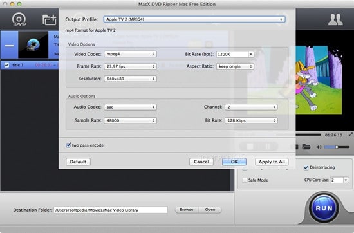Click the video preview image
Screen dimensions: 354x233
pos(319,80)
